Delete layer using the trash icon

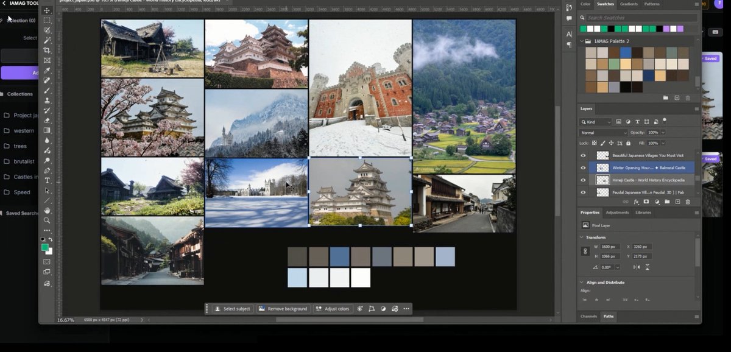coord(688,202)
